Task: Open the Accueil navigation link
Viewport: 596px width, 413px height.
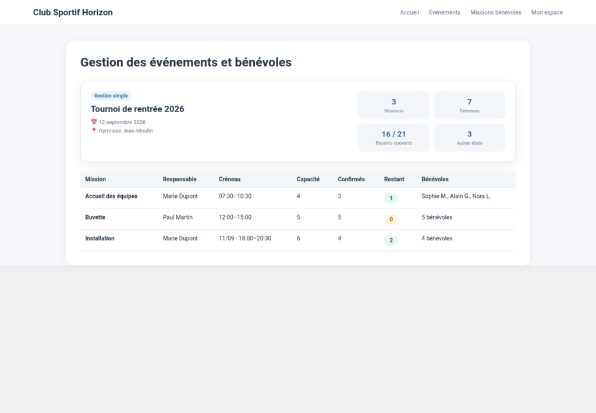Action: (x=409, y=13)
